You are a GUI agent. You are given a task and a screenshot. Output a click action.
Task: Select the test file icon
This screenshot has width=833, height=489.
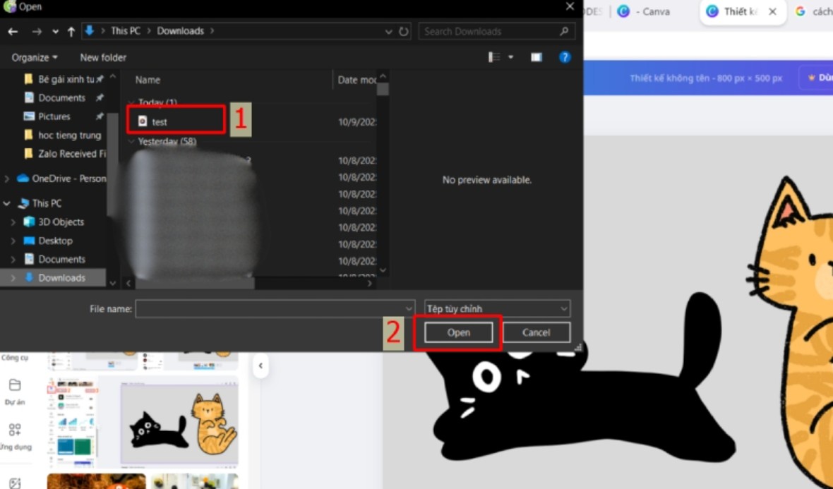[x=143, y=121]
